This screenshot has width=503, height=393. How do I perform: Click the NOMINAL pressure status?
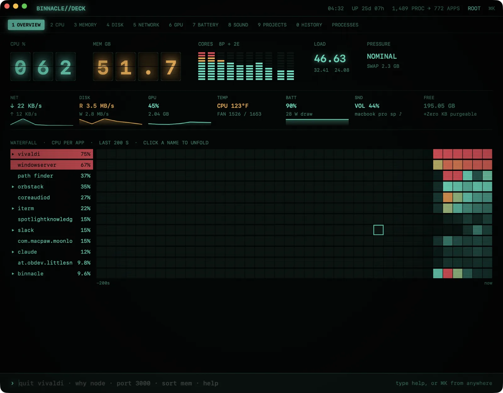[382, 56]
